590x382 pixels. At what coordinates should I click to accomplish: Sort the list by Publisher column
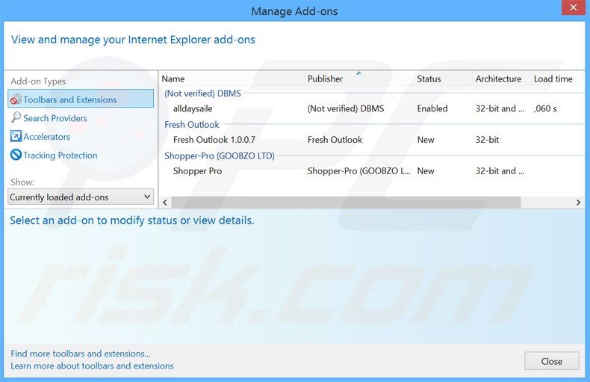pyautogui.click(x=325, y=78)
